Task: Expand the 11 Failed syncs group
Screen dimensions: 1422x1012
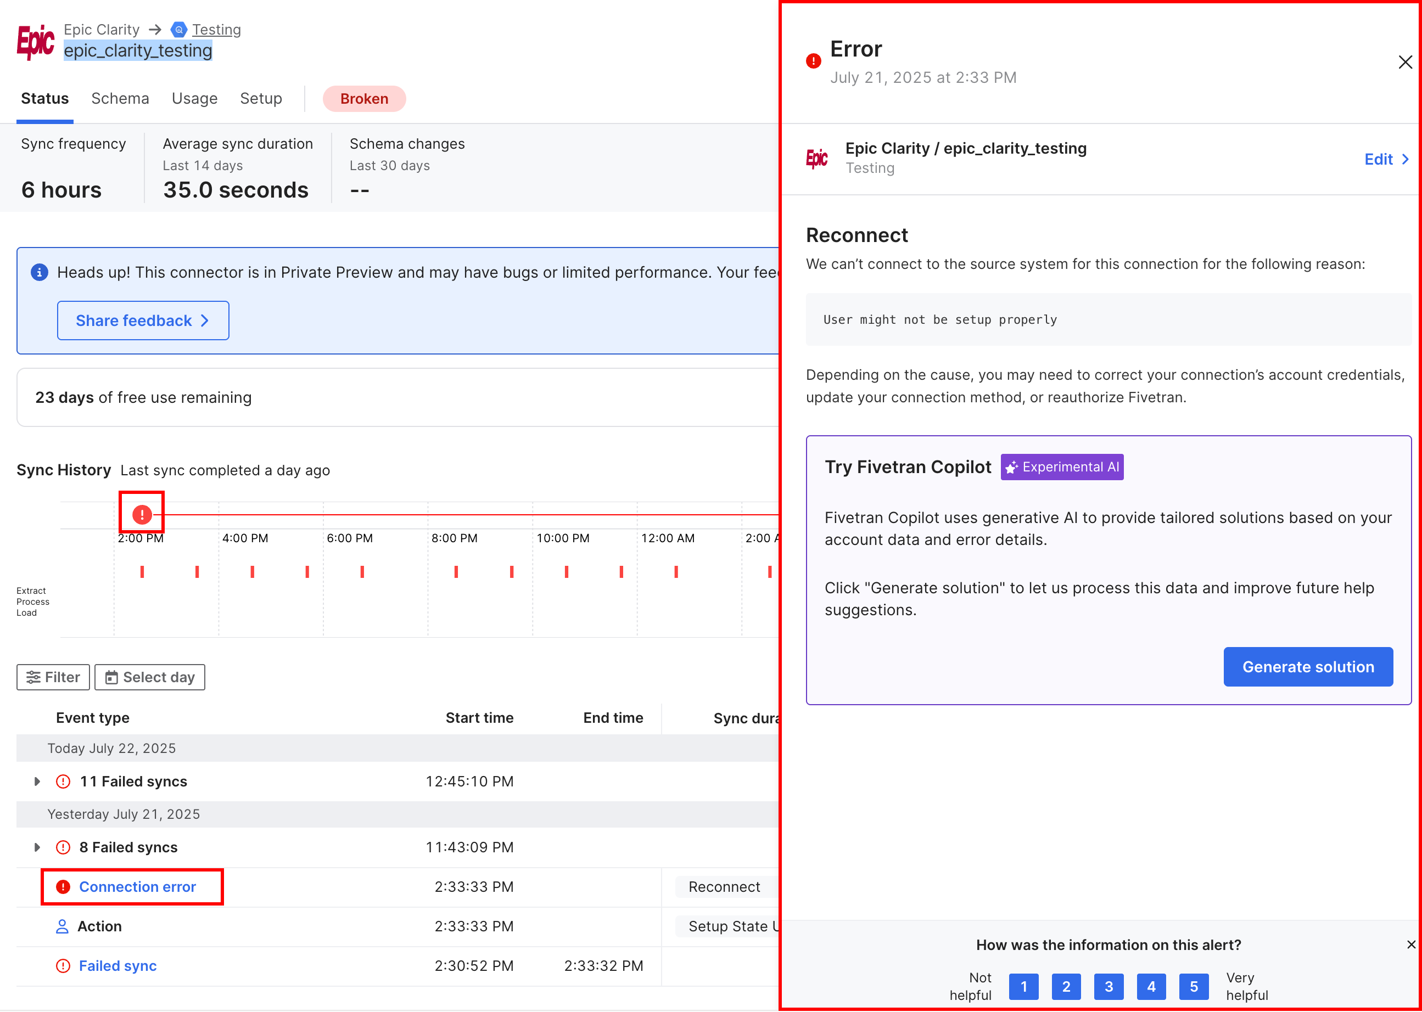Action: coord(37,782)
